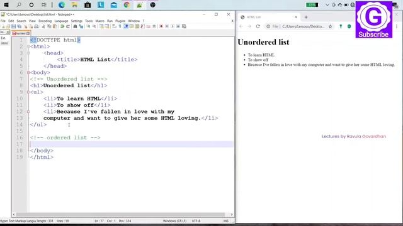Open the Edit menu
Viewport: 403px width, 226px height.
tap(11, 21)
